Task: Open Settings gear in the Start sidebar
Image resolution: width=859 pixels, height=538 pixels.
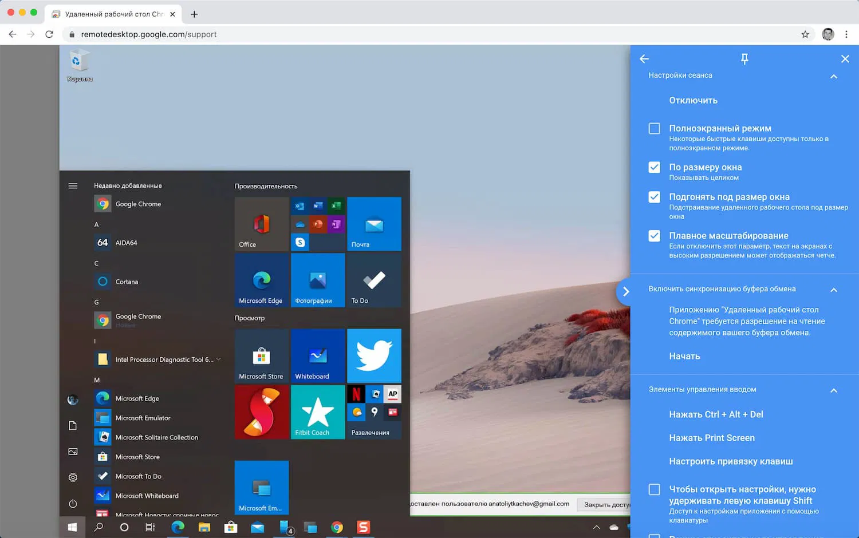Action: coord(73,477)
